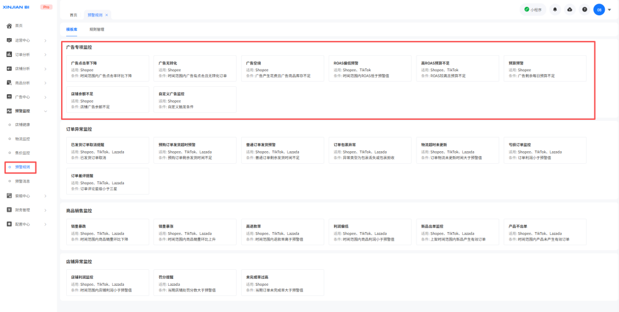Open the account dropdown arrow beside avatar
Image resolution: width=619 pixels, height=312 pixels.
[610, 10]
